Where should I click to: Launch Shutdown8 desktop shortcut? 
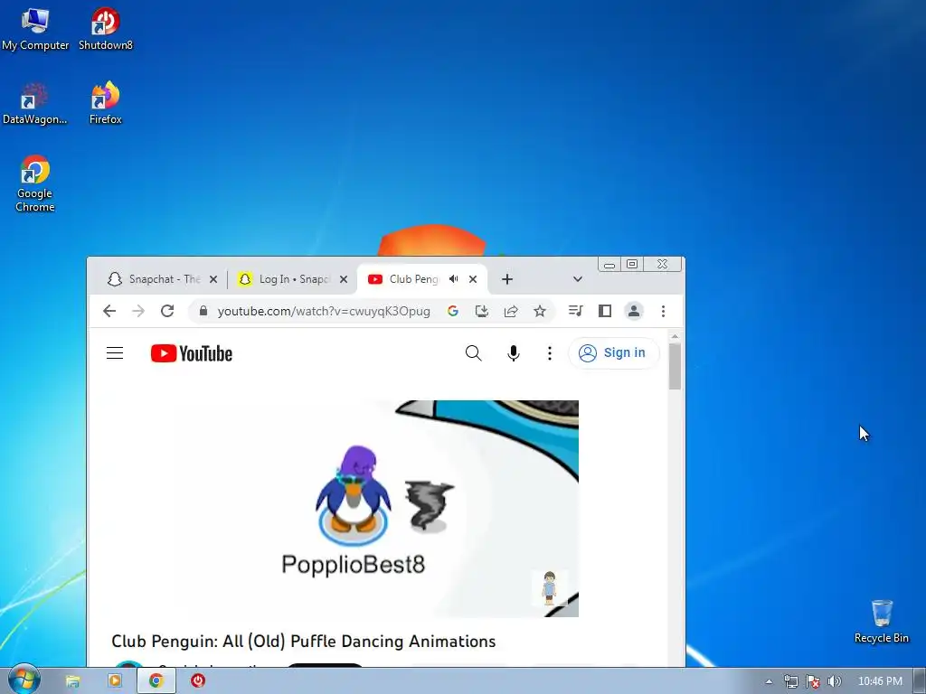pyautogui.click(x=105, y=30)
